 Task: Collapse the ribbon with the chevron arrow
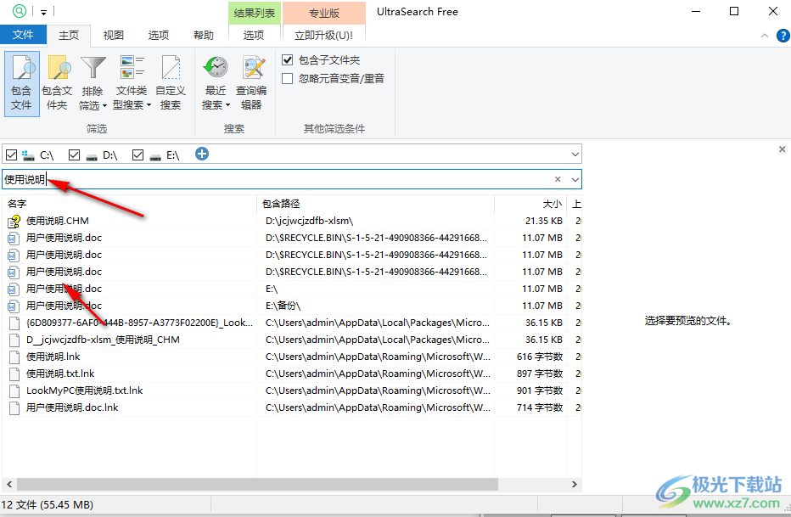coord(764,35)
